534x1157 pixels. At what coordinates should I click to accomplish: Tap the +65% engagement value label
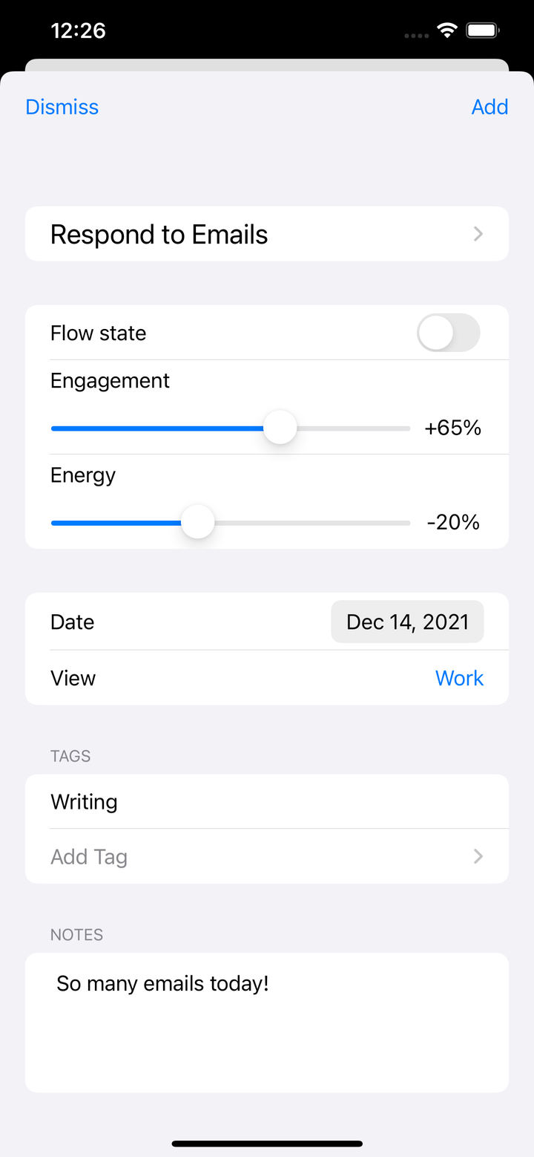click(452, 428)
